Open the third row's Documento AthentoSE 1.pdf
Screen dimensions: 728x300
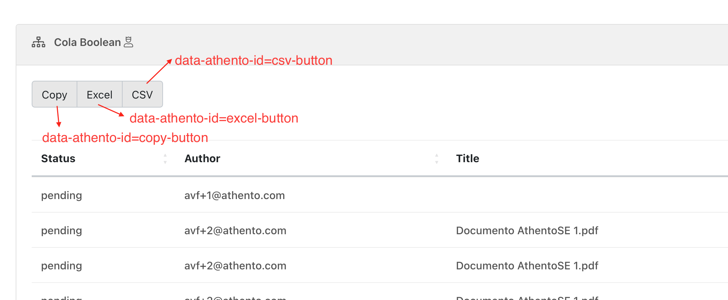tap(527, 266)
